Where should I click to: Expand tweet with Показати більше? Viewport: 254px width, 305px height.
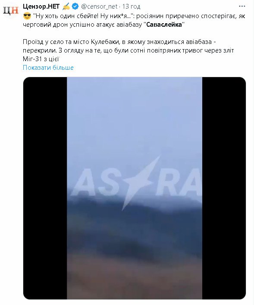click(48, 68)
